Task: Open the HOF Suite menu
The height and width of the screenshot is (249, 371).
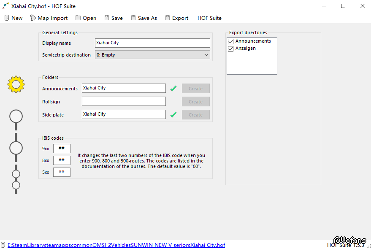Action: (209, 18)
